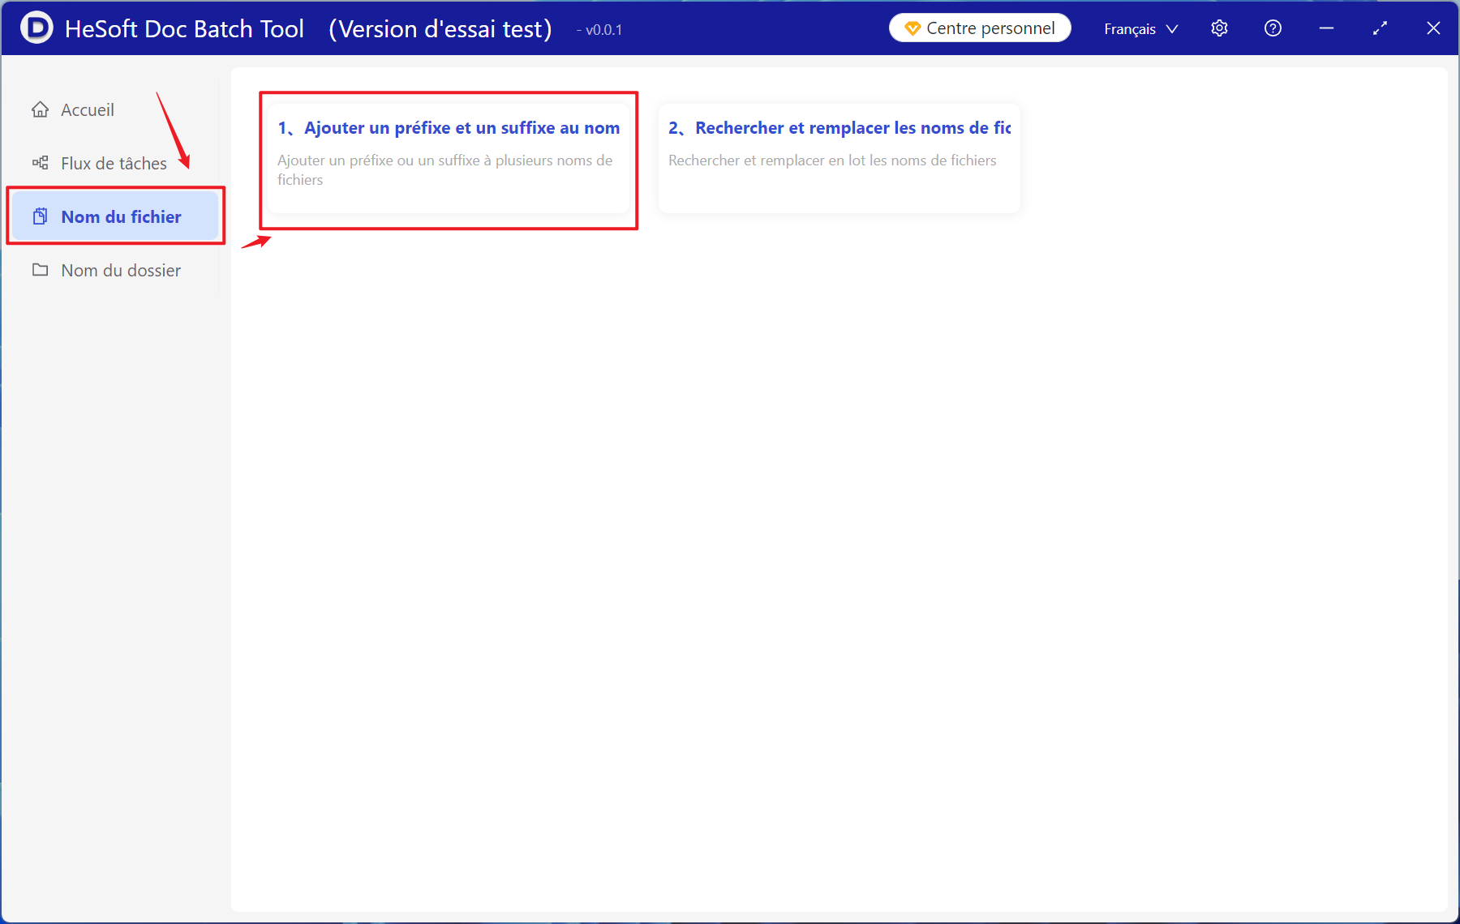Click the file icon beside Nom du fichier

[40, 216]
